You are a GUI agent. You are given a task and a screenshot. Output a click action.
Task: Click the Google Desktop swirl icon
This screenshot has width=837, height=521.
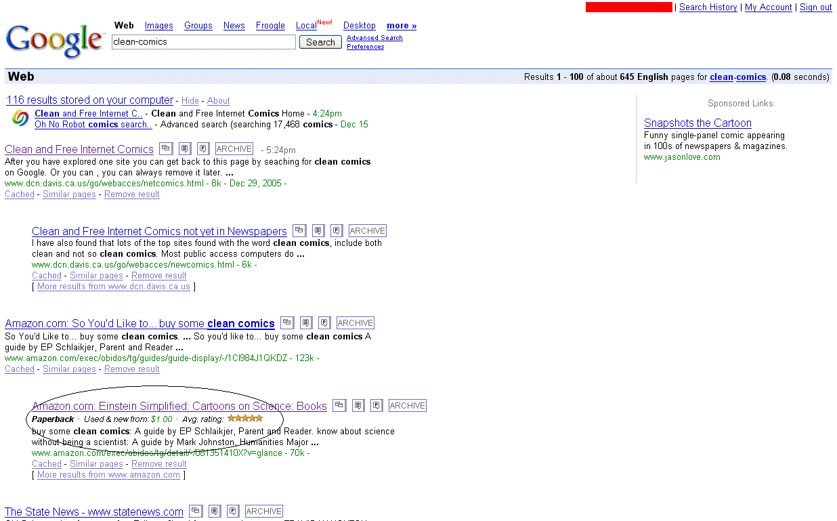pyautogui.click(x=21, y=119)
